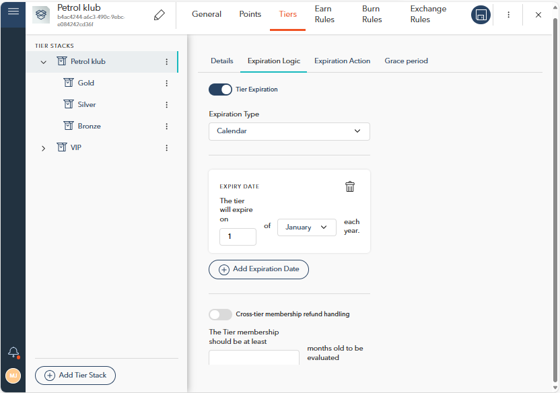The height and width of the screenshot is (393, 560).
Task: Expand the VIP tier stack
Action: pyautogui.click(x=44, y=148)
